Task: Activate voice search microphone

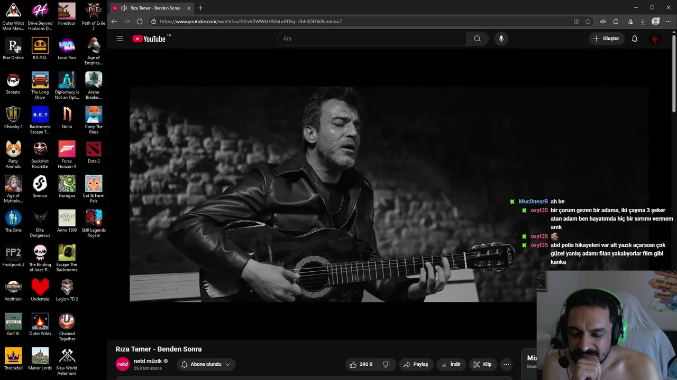Action: coord(501,39)
